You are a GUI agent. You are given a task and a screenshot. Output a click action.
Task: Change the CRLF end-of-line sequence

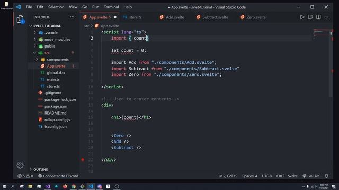tap(280, 176)
